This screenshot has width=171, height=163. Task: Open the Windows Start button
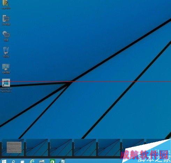point(4,162)
